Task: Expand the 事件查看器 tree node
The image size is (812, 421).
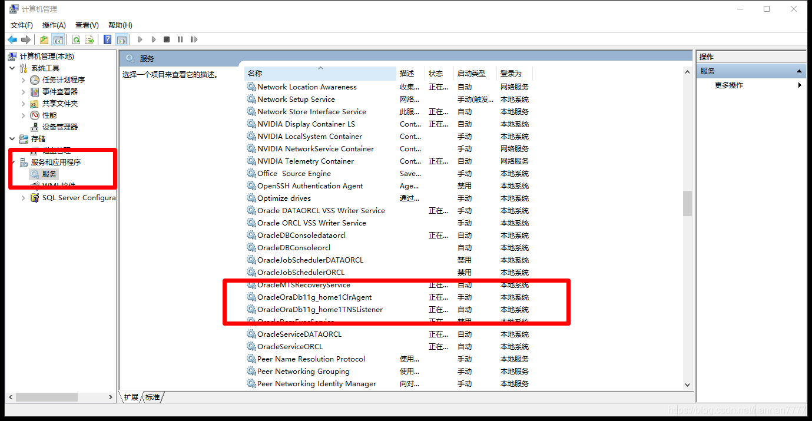Action: 24,91
